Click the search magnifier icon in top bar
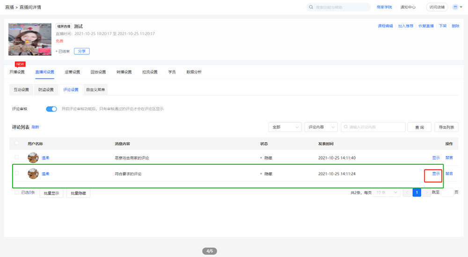The width and height of the screenshot is (468, 257). [x=311, y=7]
